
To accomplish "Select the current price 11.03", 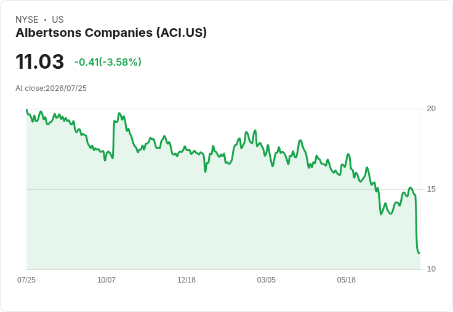I will pos(40,61).
